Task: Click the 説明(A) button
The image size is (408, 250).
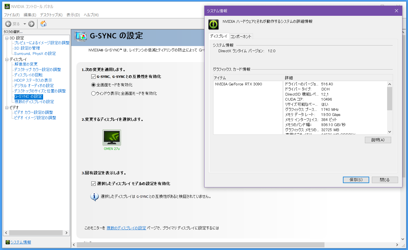Action: [378, 140]
